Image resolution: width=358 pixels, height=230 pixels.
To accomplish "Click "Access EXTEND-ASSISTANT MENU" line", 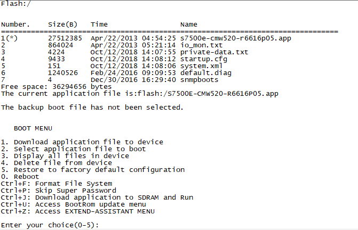I will [77, 211].
